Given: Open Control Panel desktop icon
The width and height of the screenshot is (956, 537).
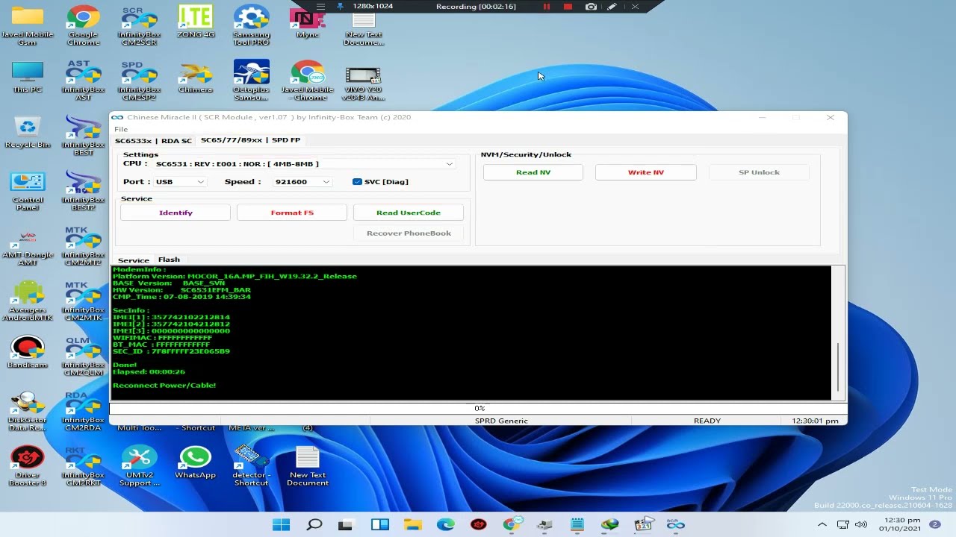Looking at the screenshot, I should tap(28, 191).
